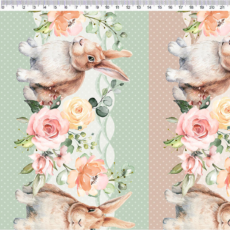Select the peach flower atop the green panel
Viewport: 230px width, 230px height.
66,22
